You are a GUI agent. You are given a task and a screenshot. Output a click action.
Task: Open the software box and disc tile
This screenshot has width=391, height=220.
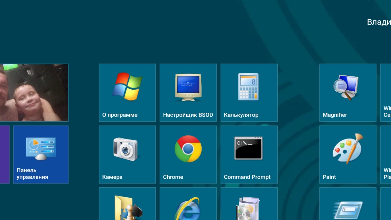click(249, 204)
